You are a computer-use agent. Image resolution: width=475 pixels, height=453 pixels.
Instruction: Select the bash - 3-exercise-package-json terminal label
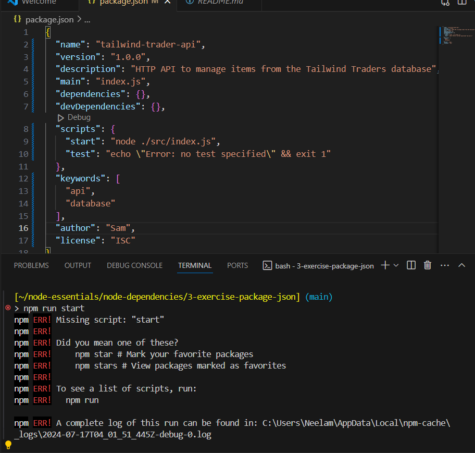click(324, 266)
